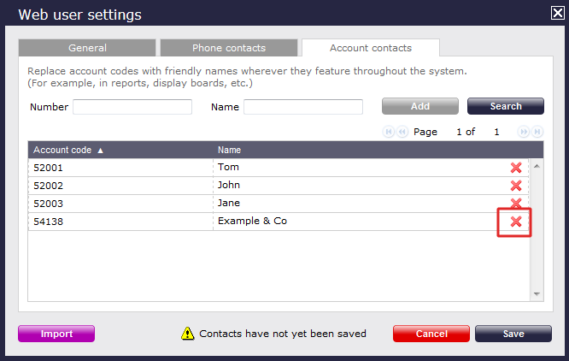569x361 pixels.
Task: Delete the John contact entry
Action: (x=516, y=186)
